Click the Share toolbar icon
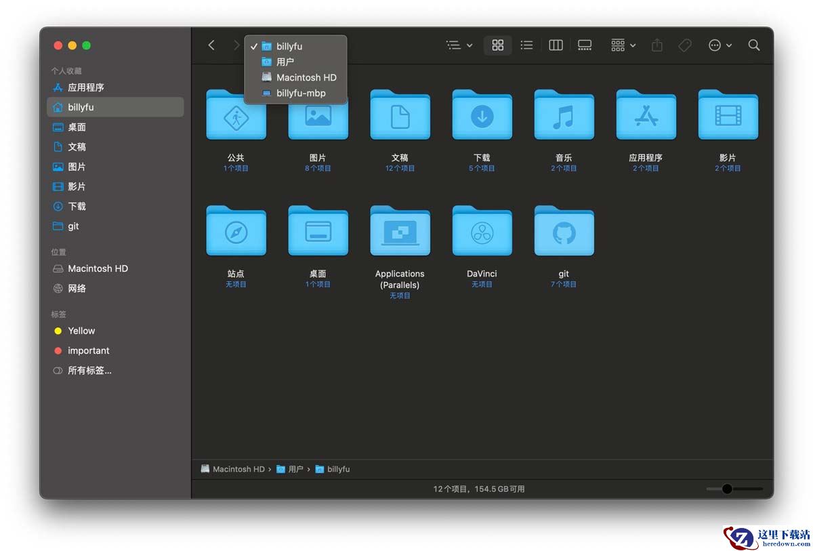This screenshot has height=551, width=813. tap(656, 45)
